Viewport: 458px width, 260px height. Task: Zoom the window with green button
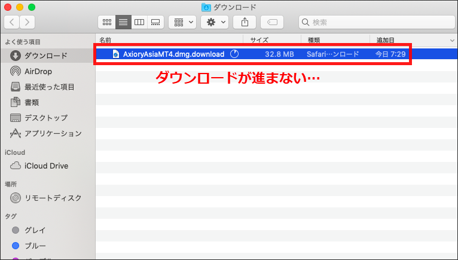click(x=32, y=7)
